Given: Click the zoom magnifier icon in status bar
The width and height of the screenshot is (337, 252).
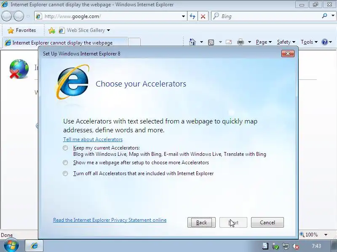Looking at the screenshot, I should coord(302,234).
